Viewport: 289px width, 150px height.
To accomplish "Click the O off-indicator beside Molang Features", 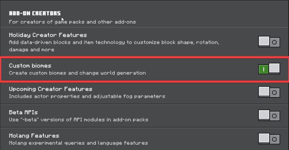I will point(275,139).
